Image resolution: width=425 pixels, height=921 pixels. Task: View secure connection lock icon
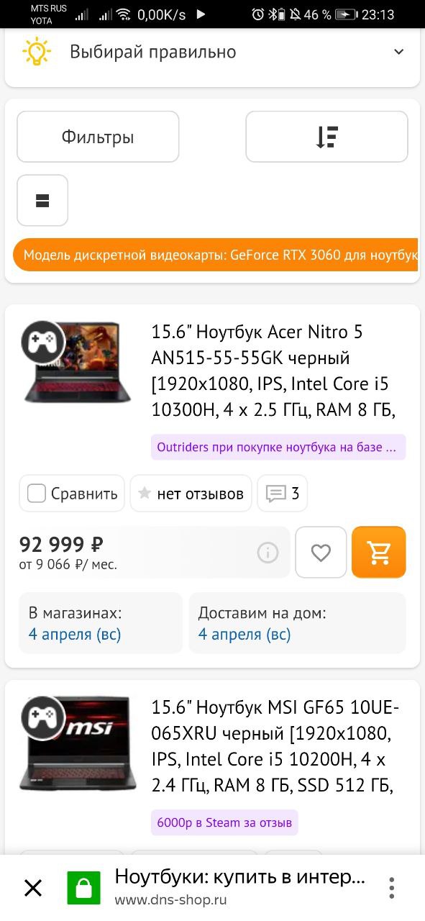coord(83,888)
